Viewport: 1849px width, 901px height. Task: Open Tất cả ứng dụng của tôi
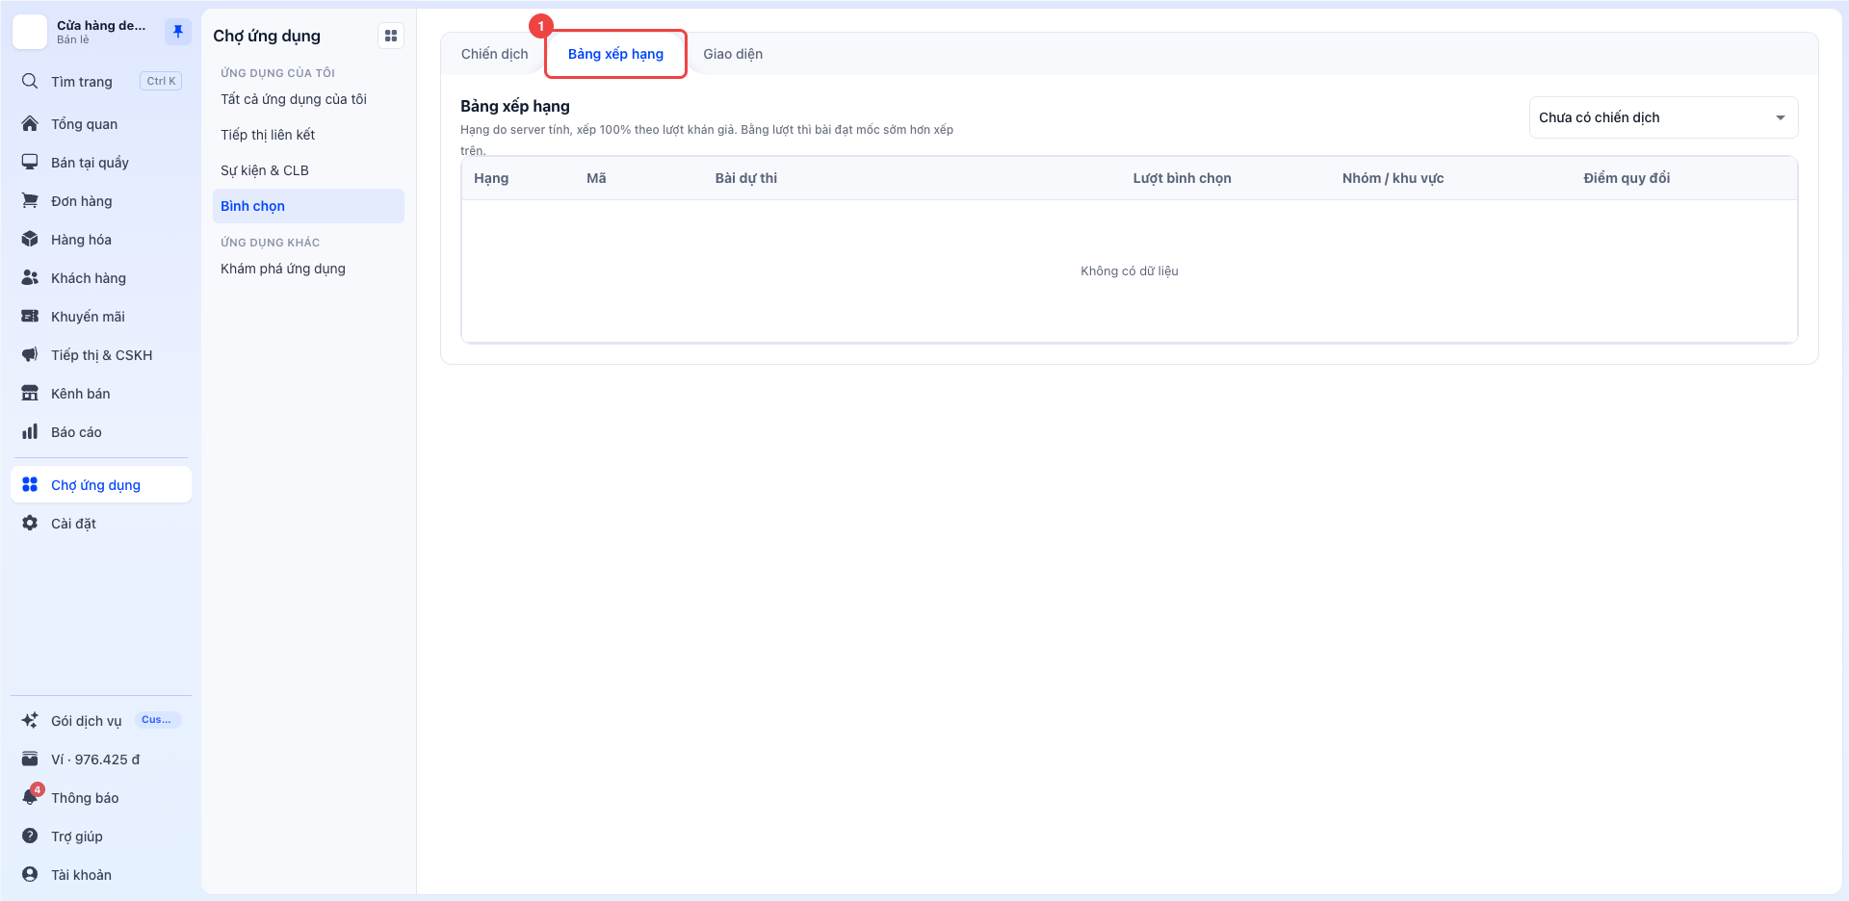(x=308, y=99)
